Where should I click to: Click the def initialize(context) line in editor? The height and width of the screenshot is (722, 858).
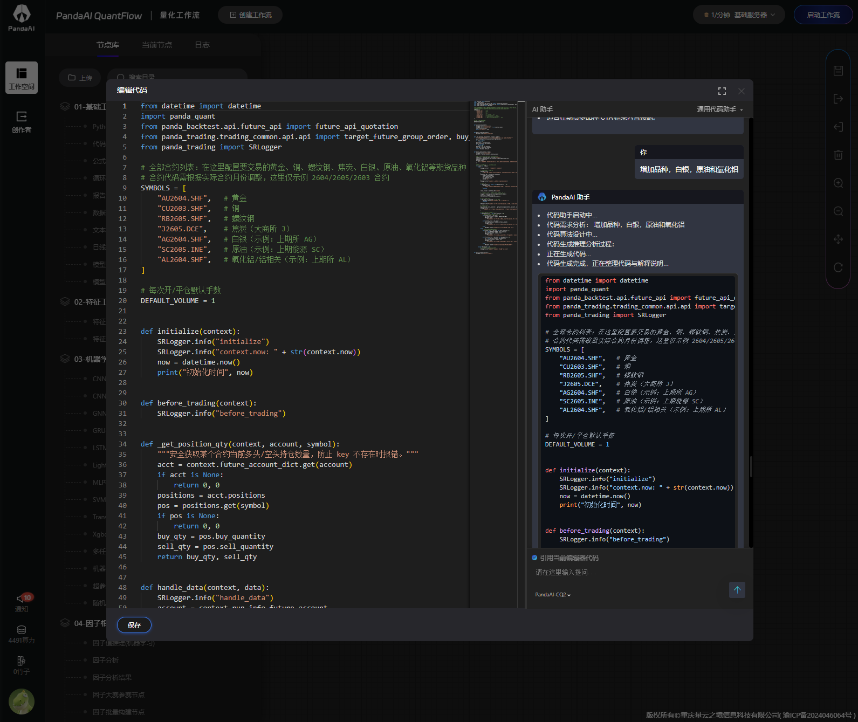[190, 332]
